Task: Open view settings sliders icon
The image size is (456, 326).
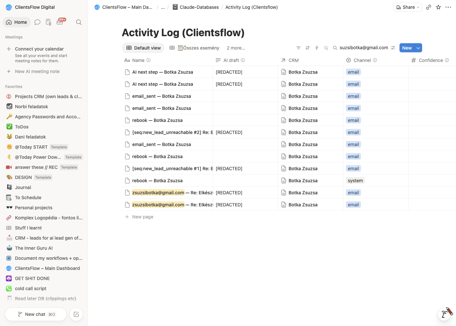Action: click(393, 48)
